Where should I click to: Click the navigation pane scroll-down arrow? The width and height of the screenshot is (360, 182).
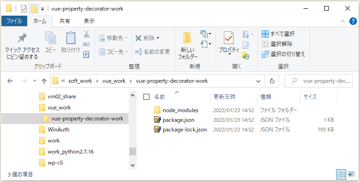[132, 165]
